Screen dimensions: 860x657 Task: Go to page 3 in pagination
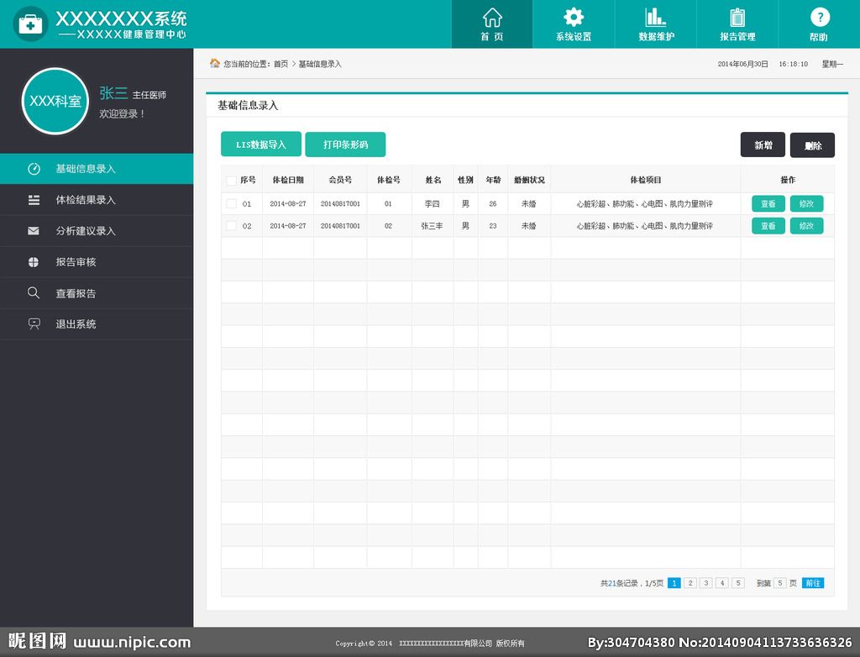[x=706, y=583]
